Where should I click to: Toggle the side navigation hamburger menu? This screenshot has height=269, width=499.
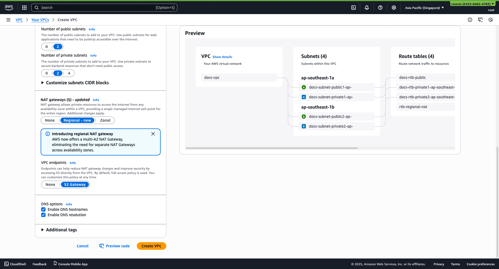8,20
